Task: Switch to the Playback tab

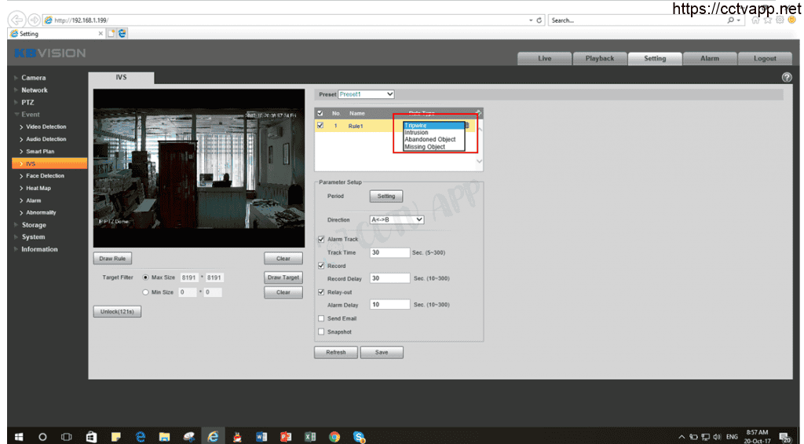Action: click(600, 58)
